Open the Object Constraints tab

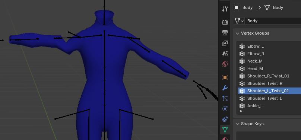[225, 119]
